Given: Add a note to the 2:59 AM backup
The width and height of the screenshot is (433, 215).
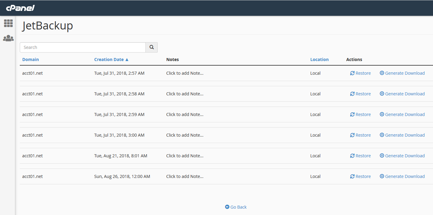Looking at the screenshot, I should (x=185, y=114).
